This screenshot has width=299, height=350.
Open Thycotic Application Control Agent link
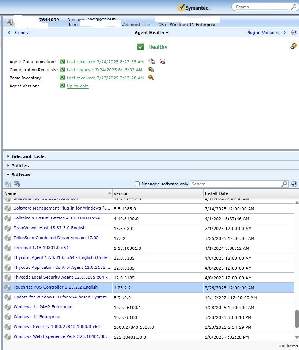[x=61, y=267]
